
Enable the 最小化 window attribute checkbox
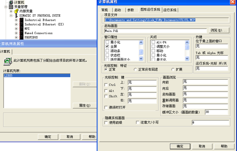pos(107,42)
